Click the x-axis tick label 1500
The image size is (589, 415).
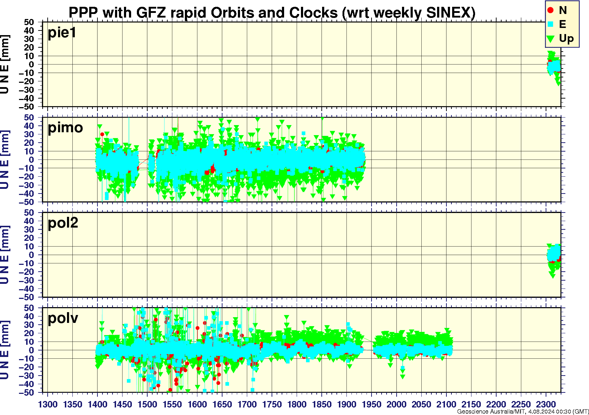point(147,404)
